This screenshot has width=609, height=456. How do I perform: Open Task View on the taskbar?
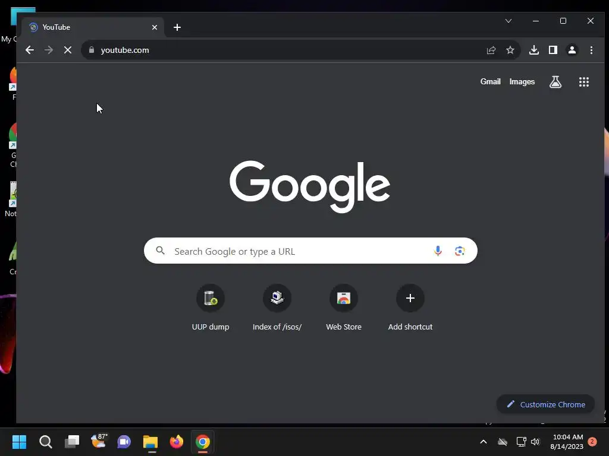point(72,442)
